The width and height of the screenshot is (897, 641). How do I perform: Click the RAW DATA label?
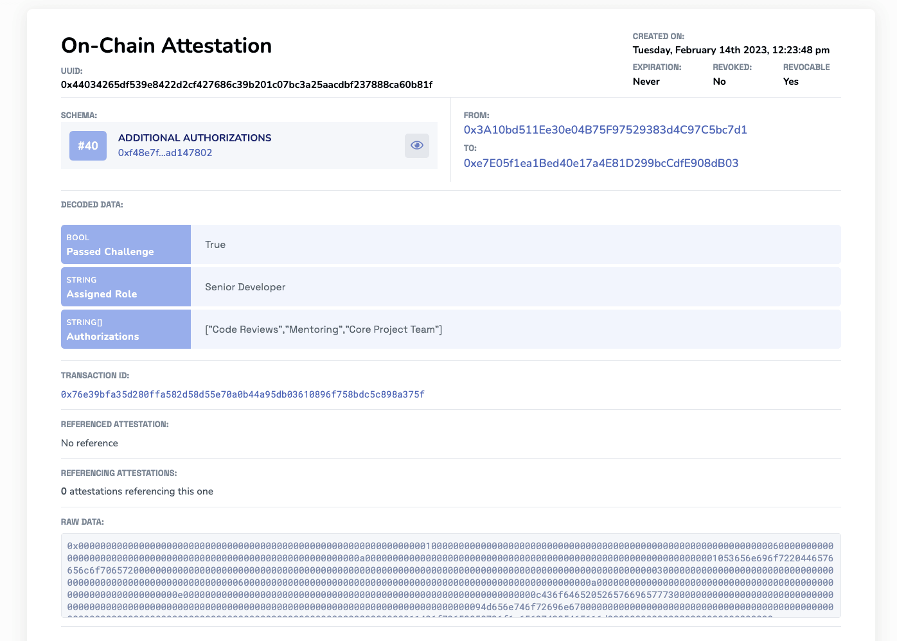82,522
